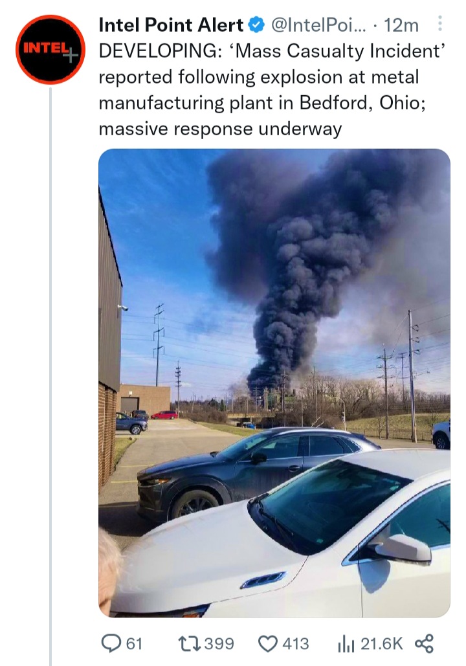The image size is (466, 666).
Task: Click the reply speech bubble icon
Action: point(111,643)
